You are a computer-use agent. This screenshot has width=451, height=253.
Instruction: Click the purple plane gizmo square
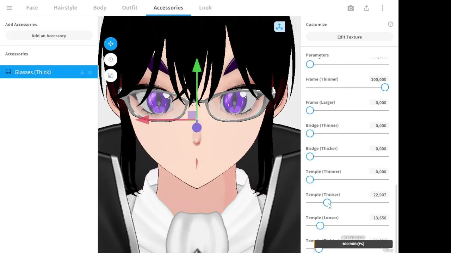tap(192, 115)
